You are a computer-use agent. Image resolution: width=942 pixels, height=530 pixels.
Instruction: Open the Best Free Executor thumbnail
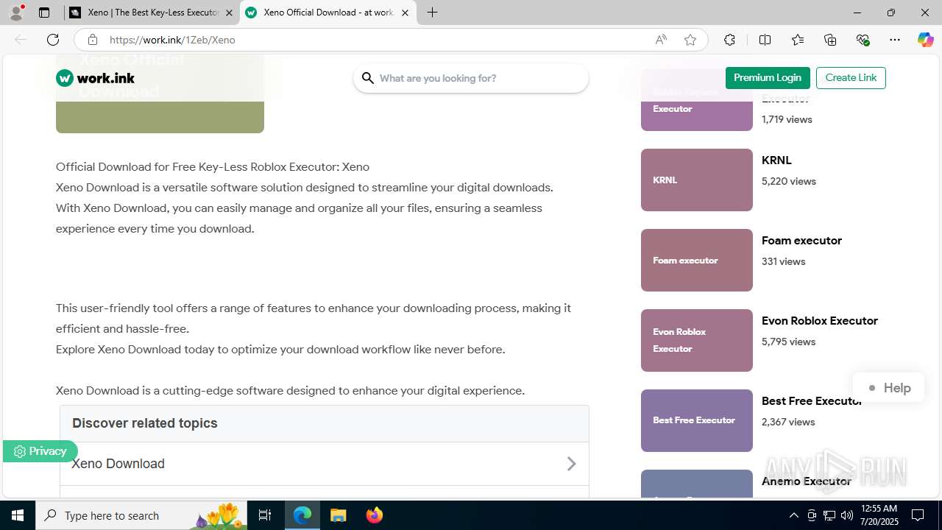point(697,420)
